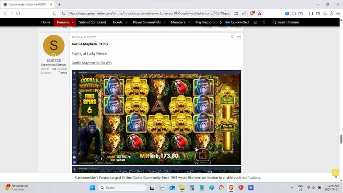Open the inbox envelope icon
Viewport: 343px width, 193px height.
coord(255,22)
